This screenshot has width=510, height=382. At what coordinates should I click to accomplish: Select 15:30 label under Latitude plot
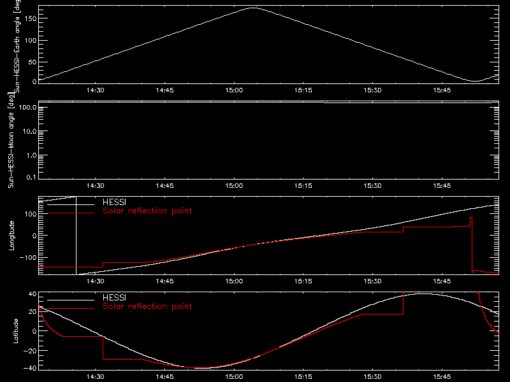click(372, 376)
